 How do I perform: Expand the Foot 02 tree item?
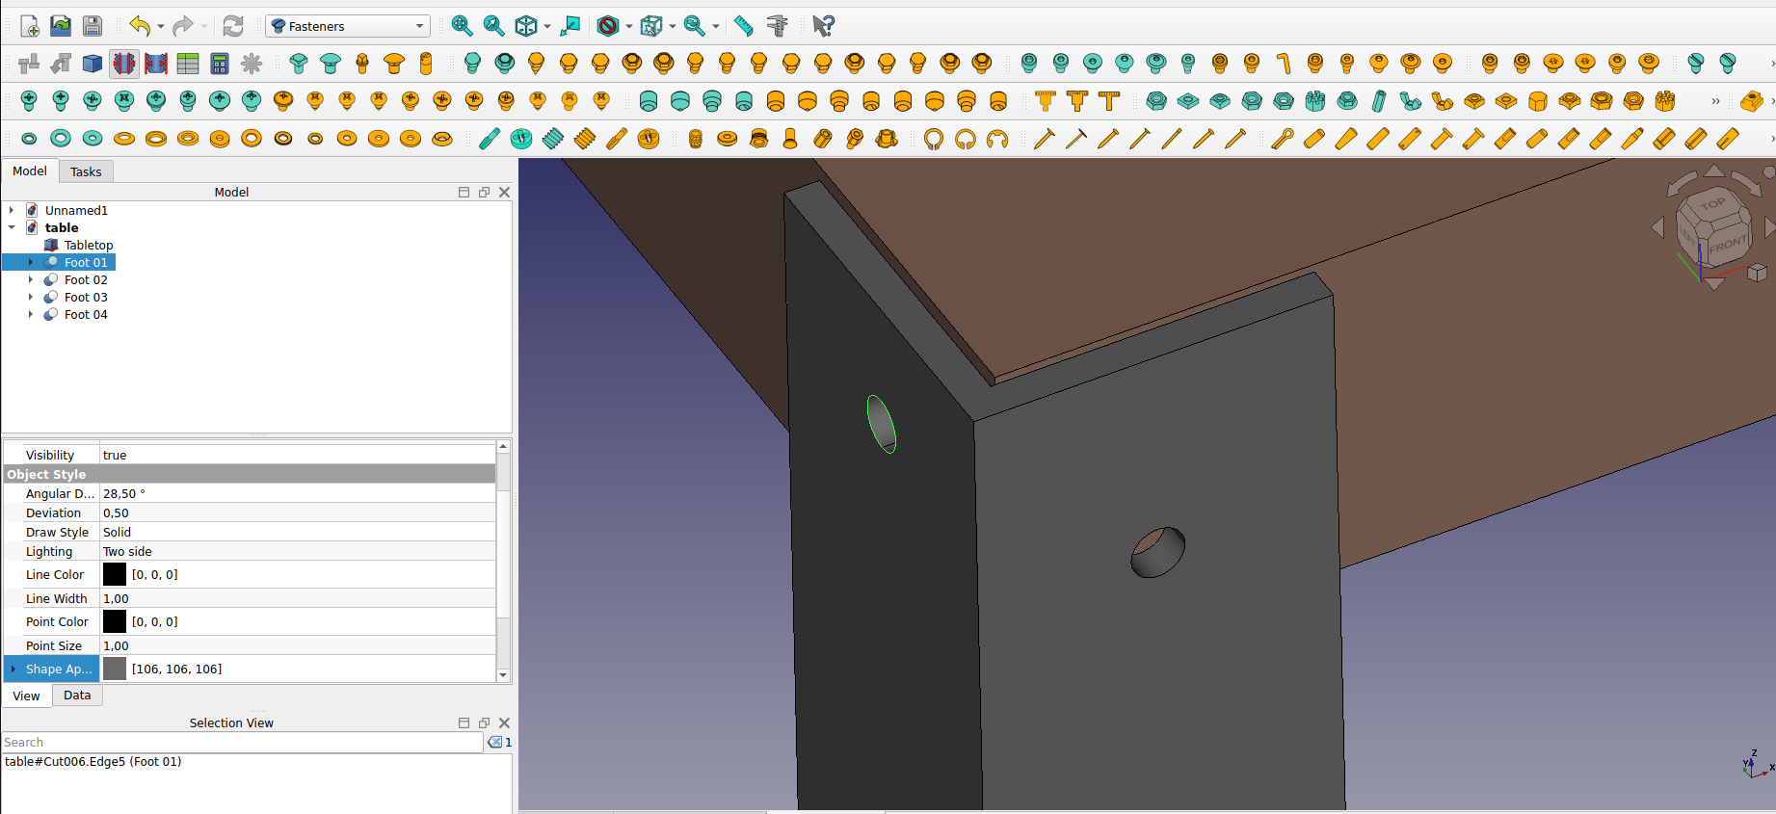pyautogui.click(x=31, y=280)
